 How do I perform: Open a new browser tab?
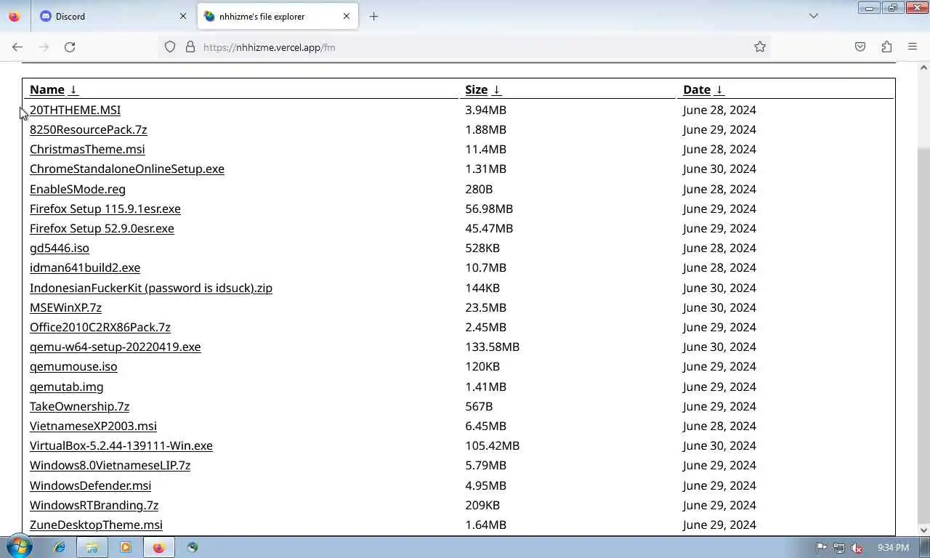click(x=373, y=16)
